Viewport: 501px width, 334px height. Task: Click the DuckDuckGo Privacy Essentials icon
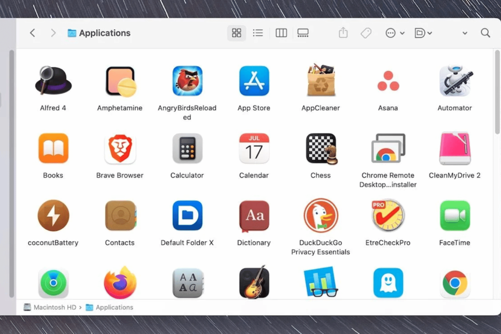click(321, 215)
